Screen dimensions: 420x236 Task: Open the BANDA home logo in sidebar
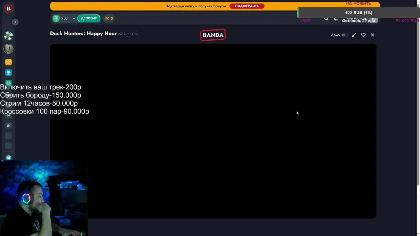[x=9, y=9]
